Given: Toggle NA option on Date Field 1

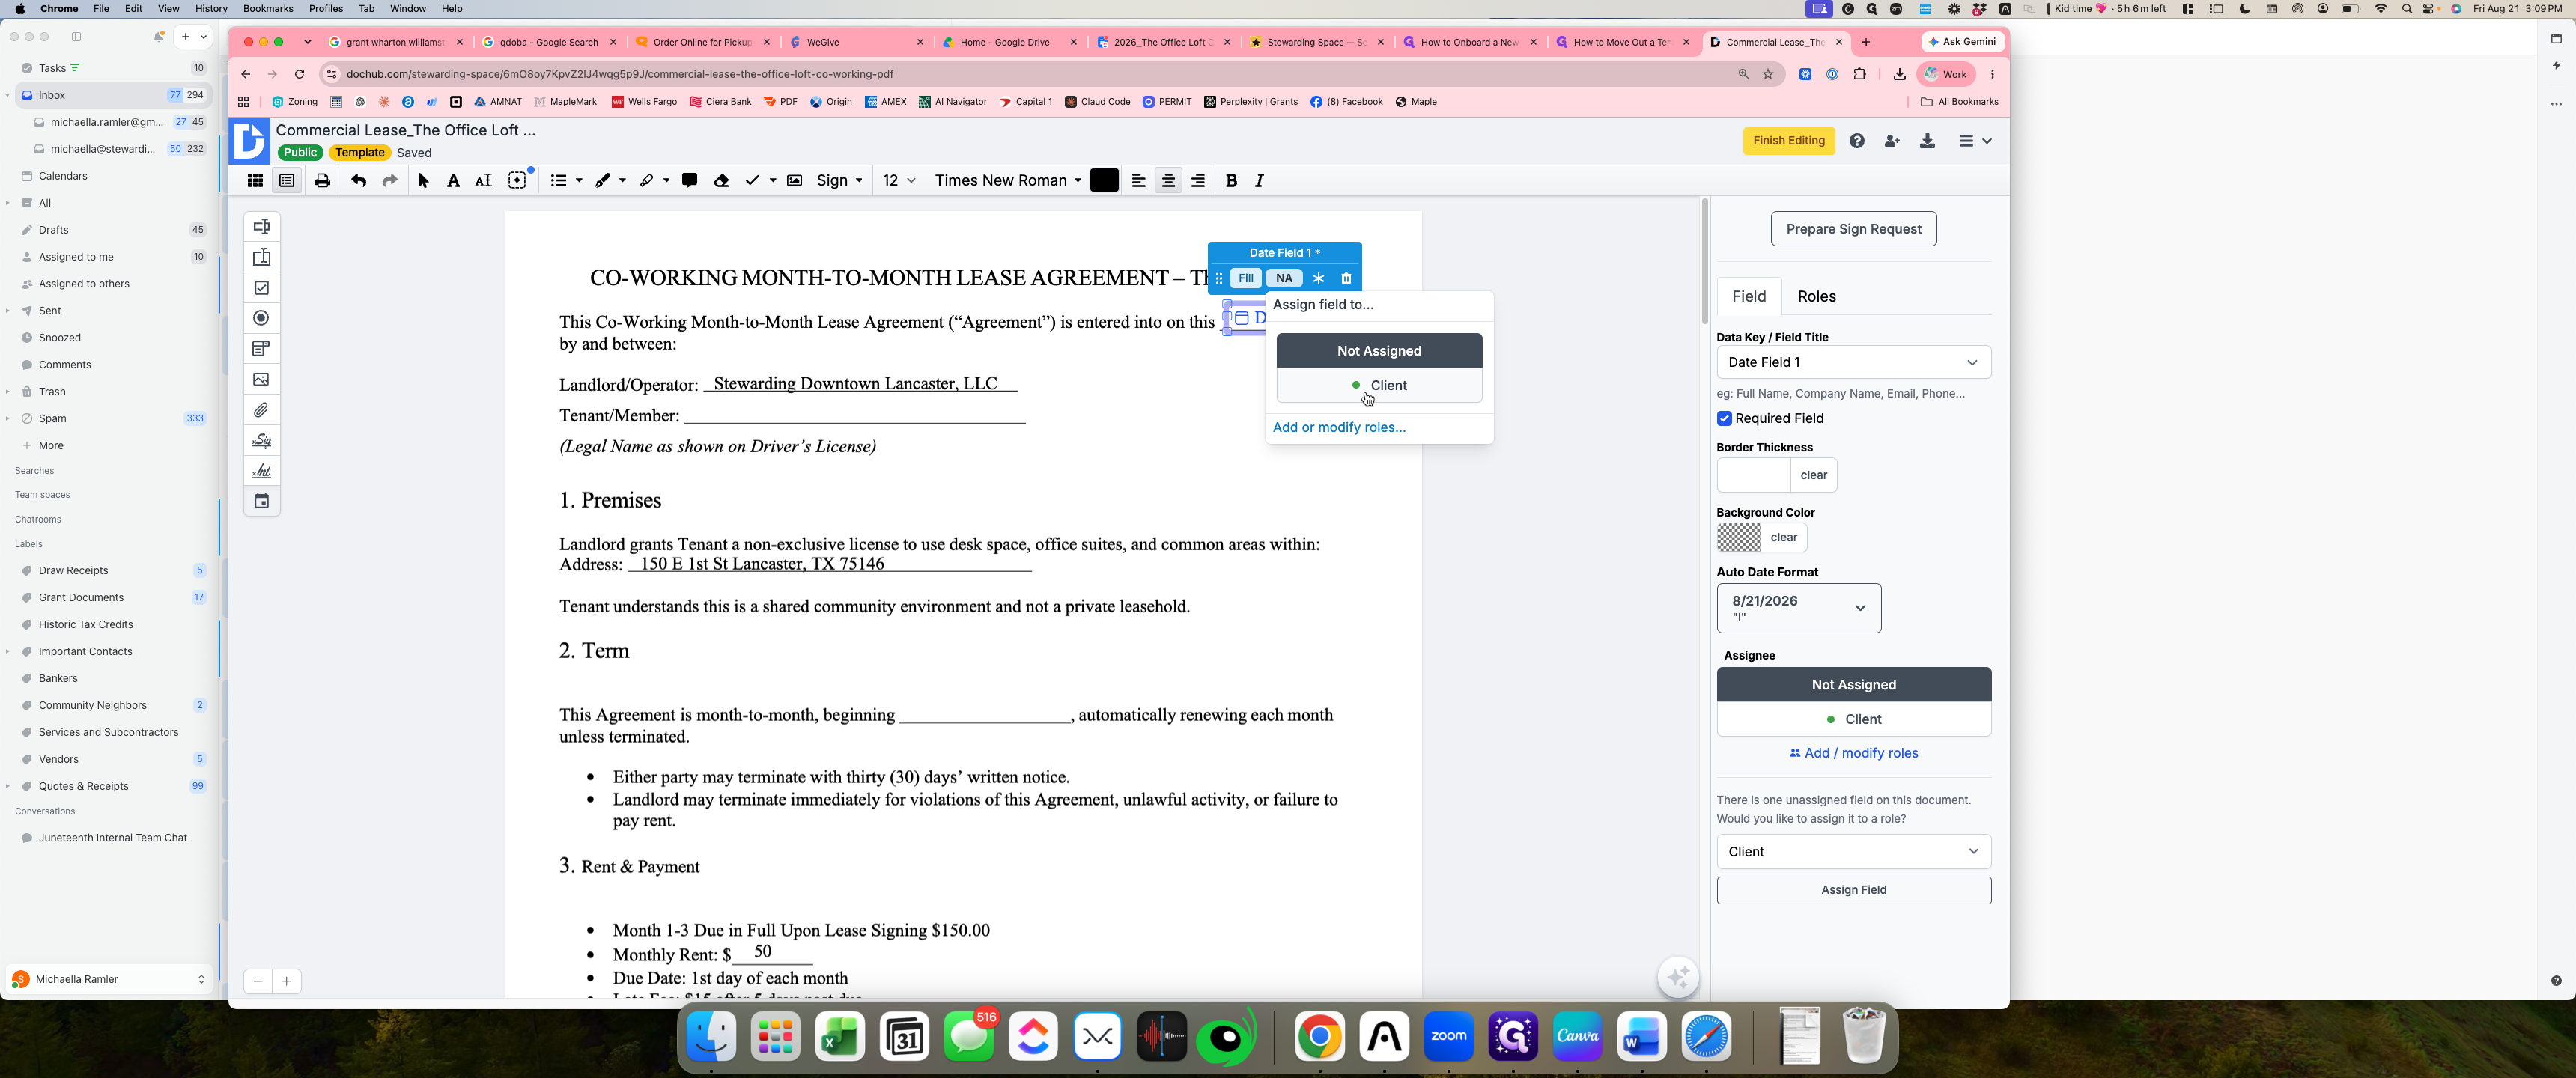Looking at the screenshot, I should 1284,279.
